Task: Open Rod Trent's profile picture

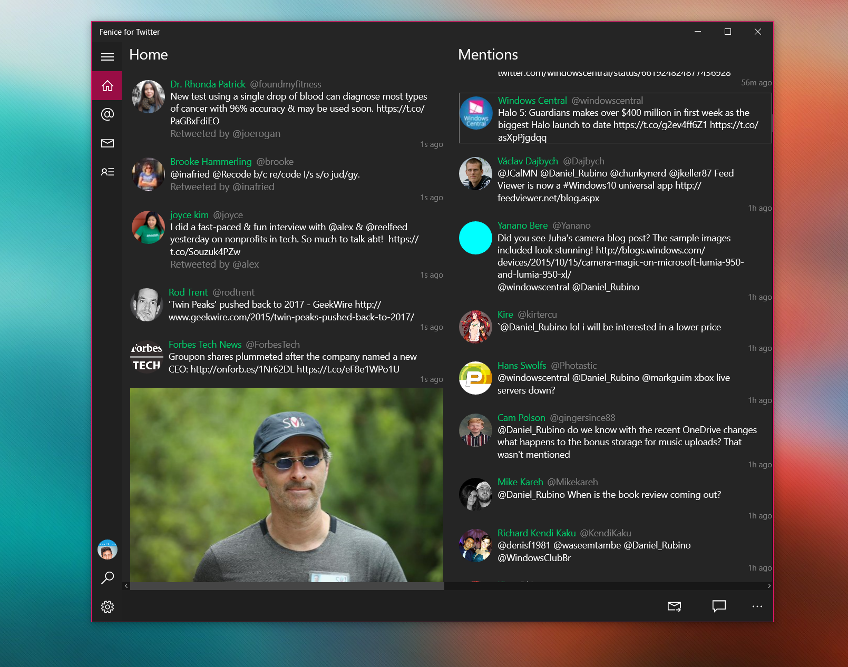Action: (147, 305)
